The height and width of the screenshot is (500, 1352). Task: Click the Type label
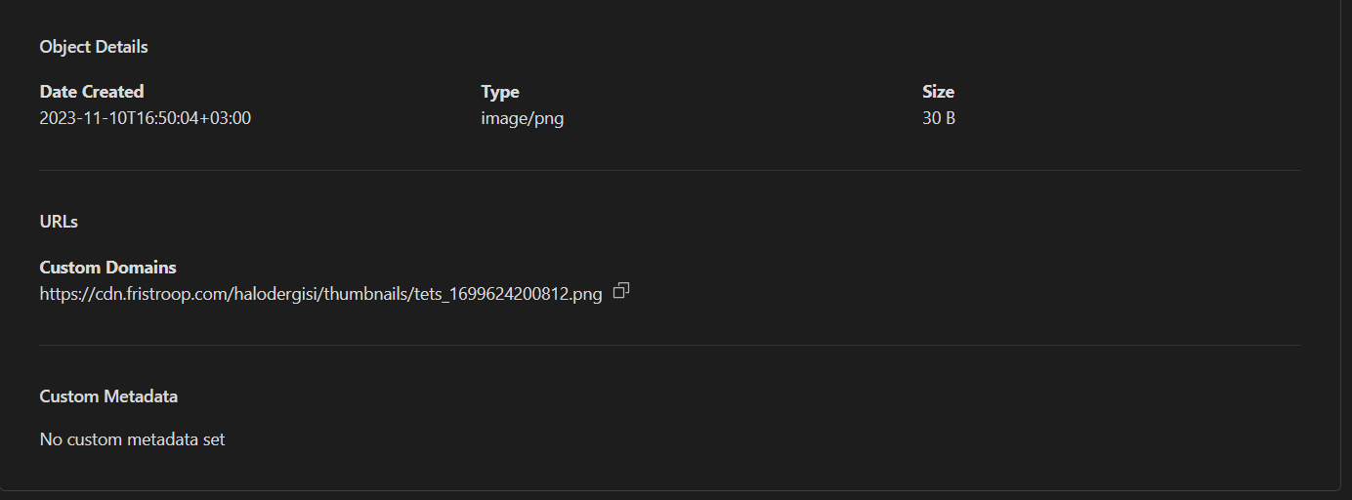pyautogui.click(x=500, y=92)
